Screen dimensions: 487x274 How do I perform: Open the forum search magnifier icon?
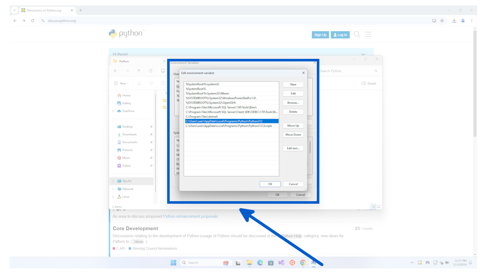coord(357,34)
